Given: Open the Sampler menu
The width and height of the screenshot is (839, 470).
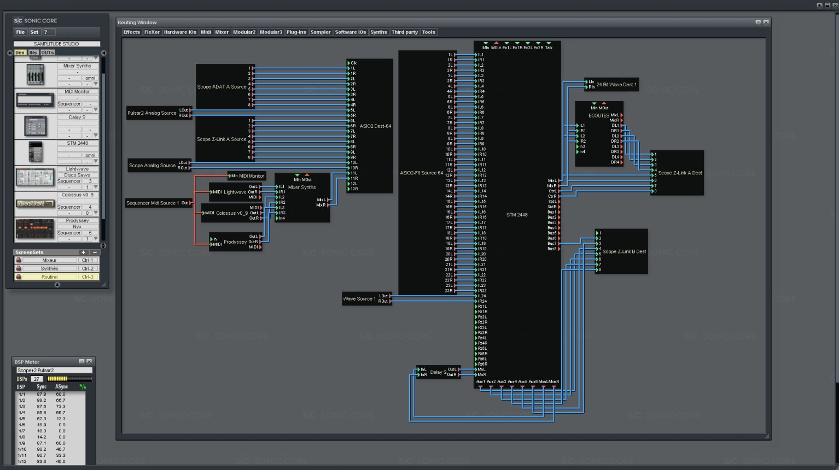Looking at the screenshot, I should [321, 32].
